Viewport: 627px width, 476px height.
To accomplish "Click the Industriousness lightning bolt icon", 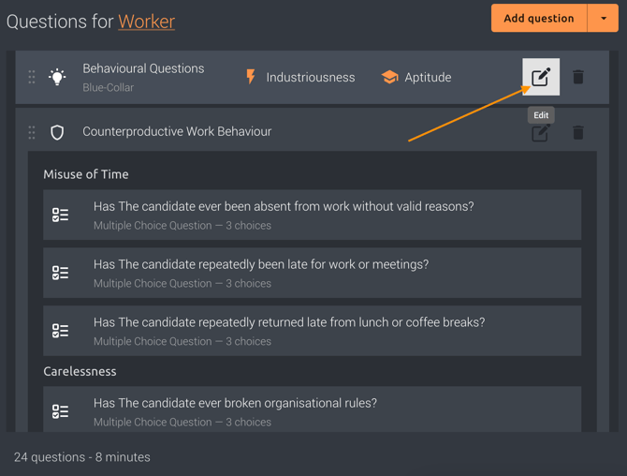I will 251,77.
